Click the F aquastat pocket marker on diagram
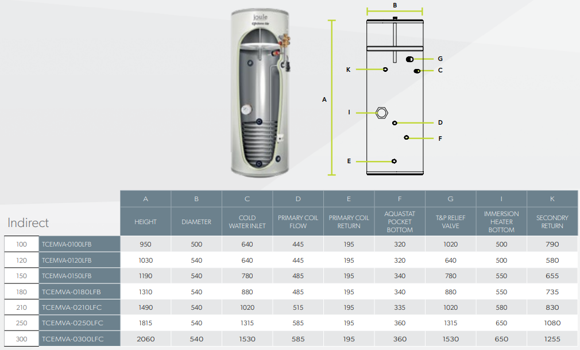The image size is (580, 350). pyautogui.click(x=406, y=137)
